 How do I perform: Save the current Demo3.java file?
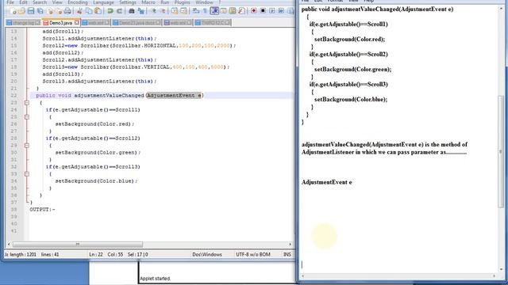30,11
